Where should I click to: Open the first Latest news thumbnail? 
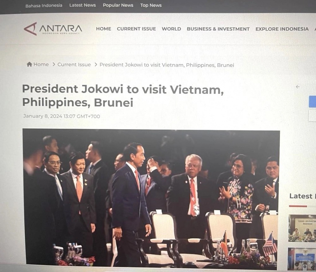pos(302,228)
